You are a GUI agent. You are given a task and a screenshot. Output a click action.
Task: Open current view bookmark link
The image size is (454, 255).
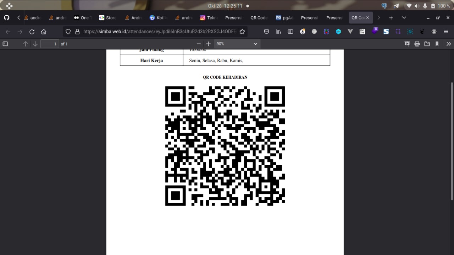pyautogui.click(x=437, y=44)
